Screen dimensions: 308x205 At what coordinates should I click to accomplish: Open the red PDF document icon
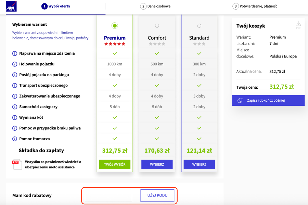coord(17,164)
